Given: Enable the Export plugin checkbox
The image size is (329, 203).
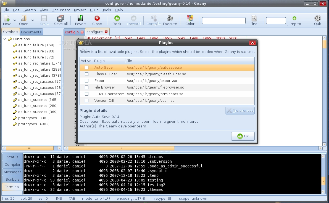Looking at the screenshot, I should (86, 81).
